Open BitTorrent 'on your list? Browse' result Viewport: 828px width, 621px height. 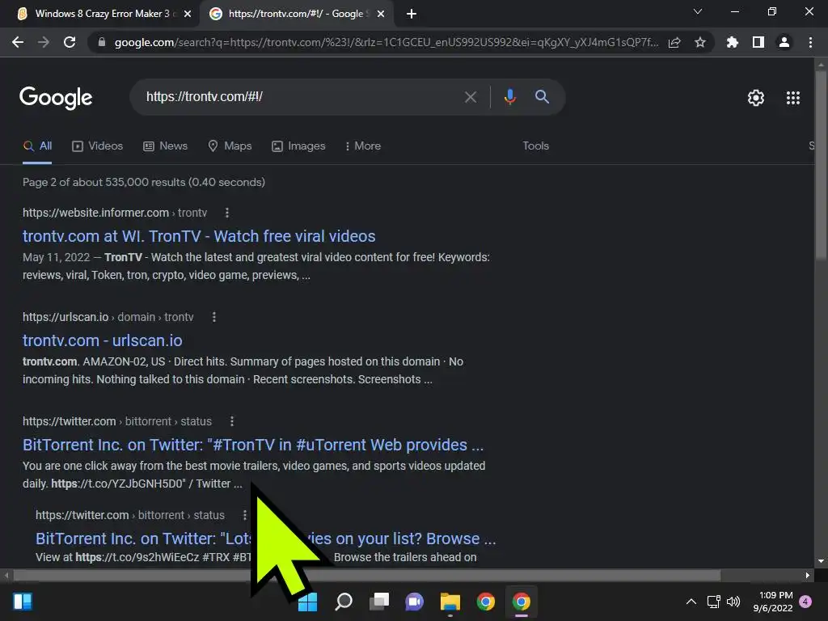265,539
